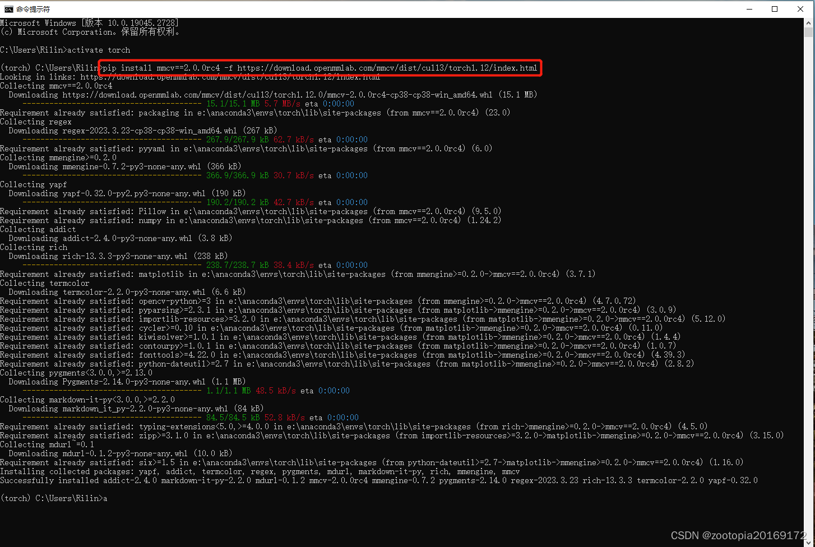Image resolution: width=815 pixels, height=547 pixels.
Task: Click 'Collecting regex' line
Action: point(36,122)
